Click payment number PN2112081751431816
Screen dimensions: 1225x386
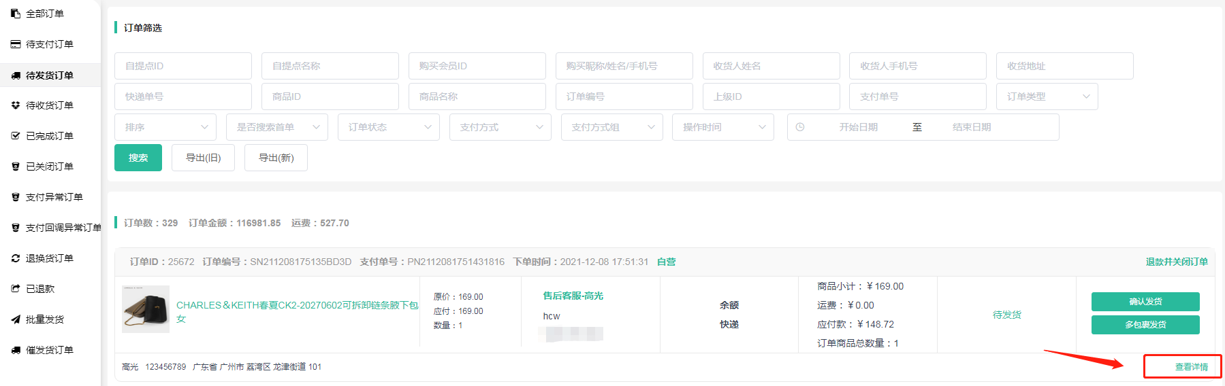point(456,262)
